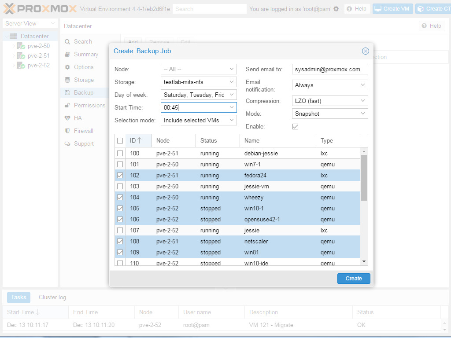The width and height of the screenshot is (451, 338).
Task: Click the VM list scroll up arrow
Action: coord(364,151)
